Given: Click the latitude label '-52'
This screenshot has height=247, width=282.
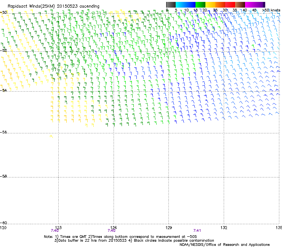Looking at the screenshot, I should point(3,51).
